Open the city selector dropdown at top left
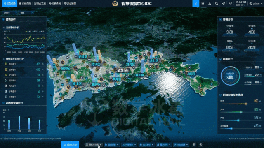The height and width of the screenshot is (148, 264). (10, 13)
